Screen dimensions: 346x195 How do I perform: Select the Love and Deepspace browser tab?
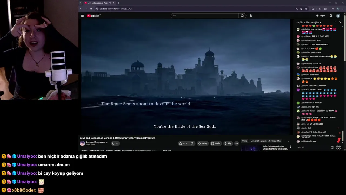click(x=99, y=3)
